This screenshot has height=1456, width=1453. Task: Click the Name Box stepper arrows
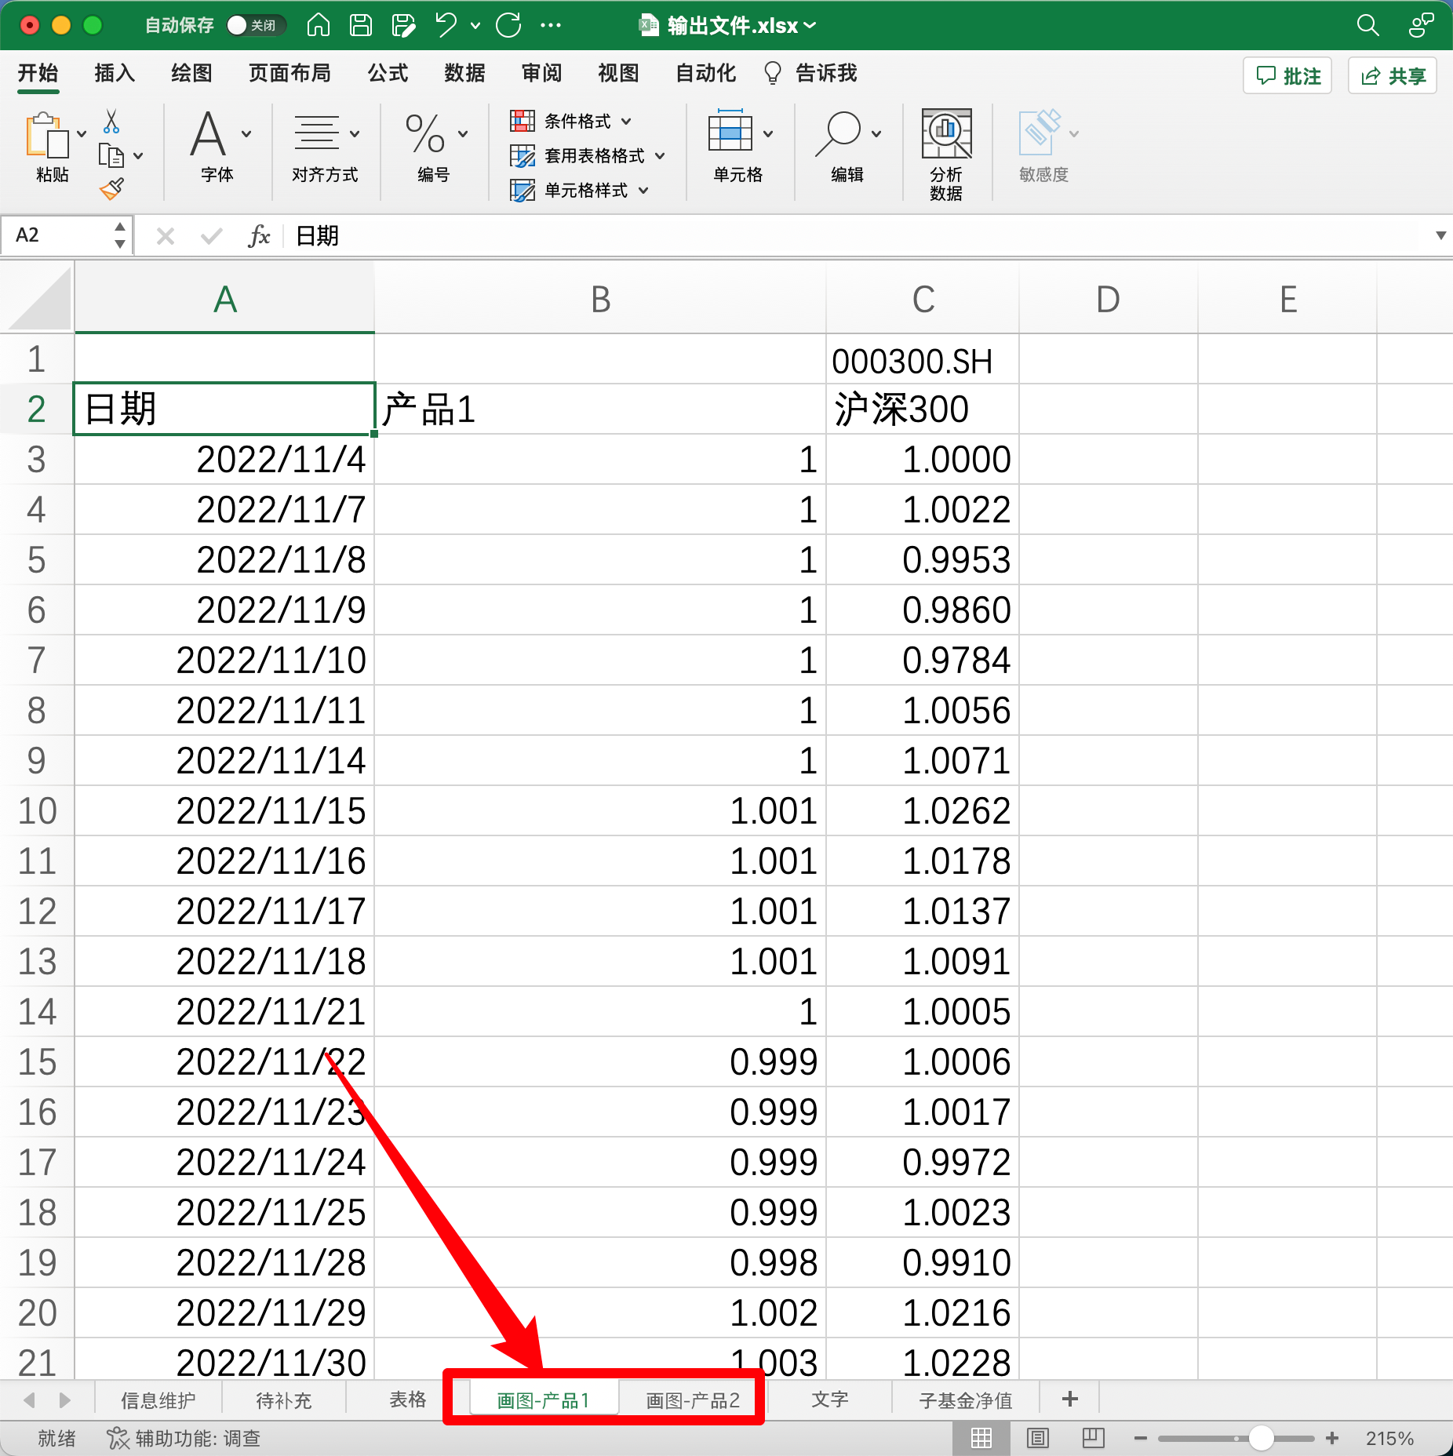point(119,235)
